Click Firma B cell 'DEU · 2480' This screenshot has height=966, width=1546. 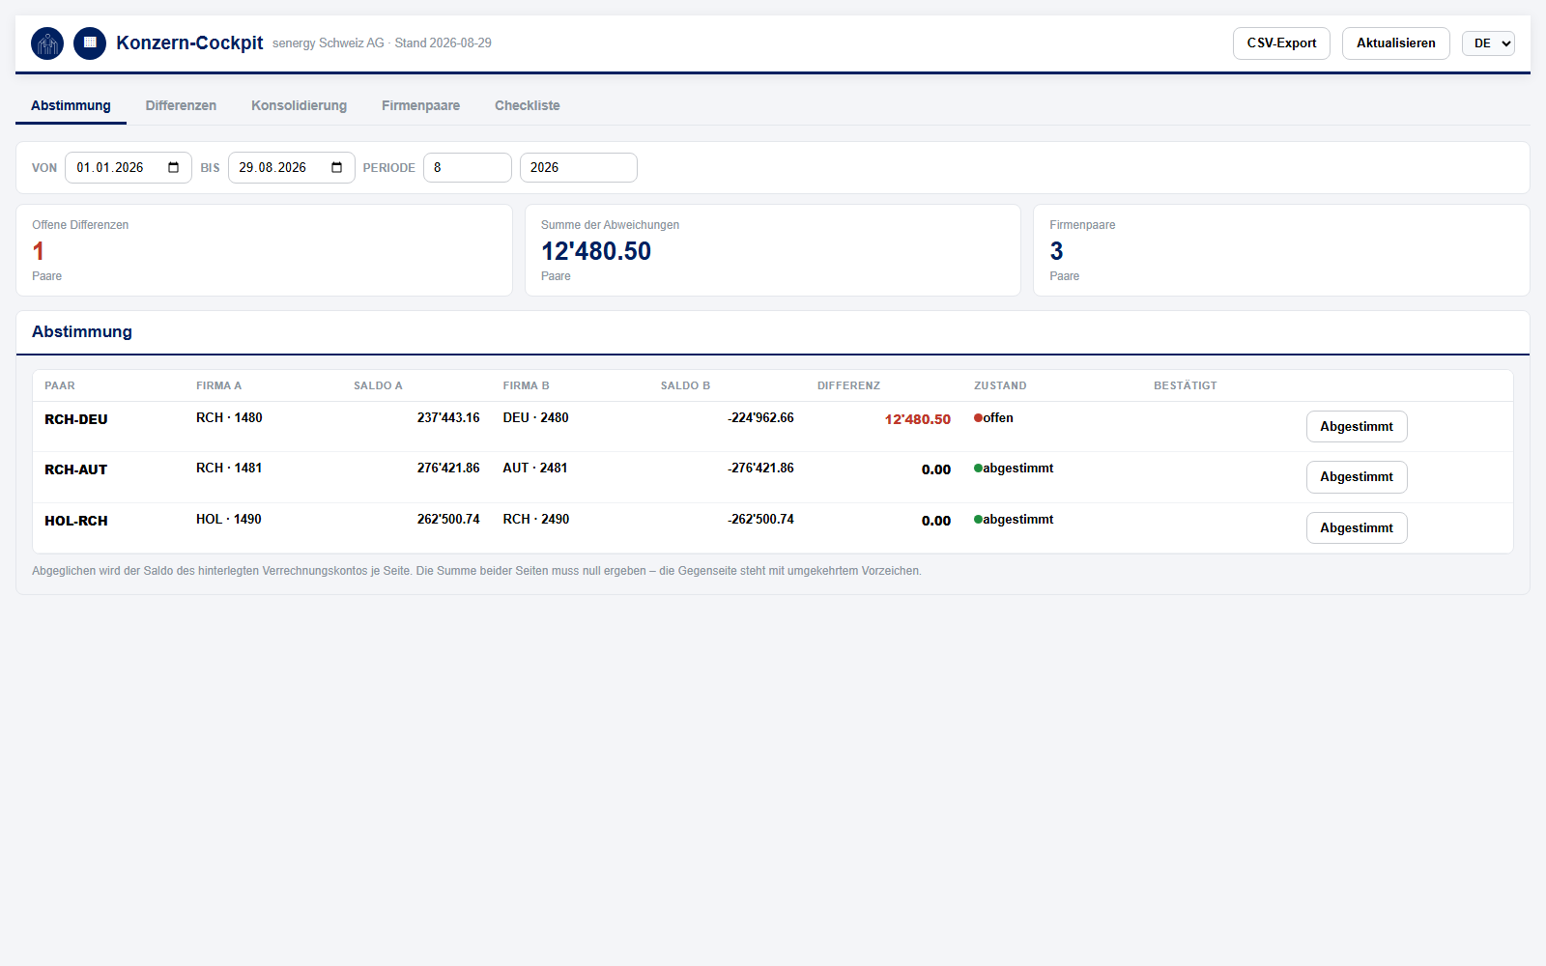tap(535, 418)
